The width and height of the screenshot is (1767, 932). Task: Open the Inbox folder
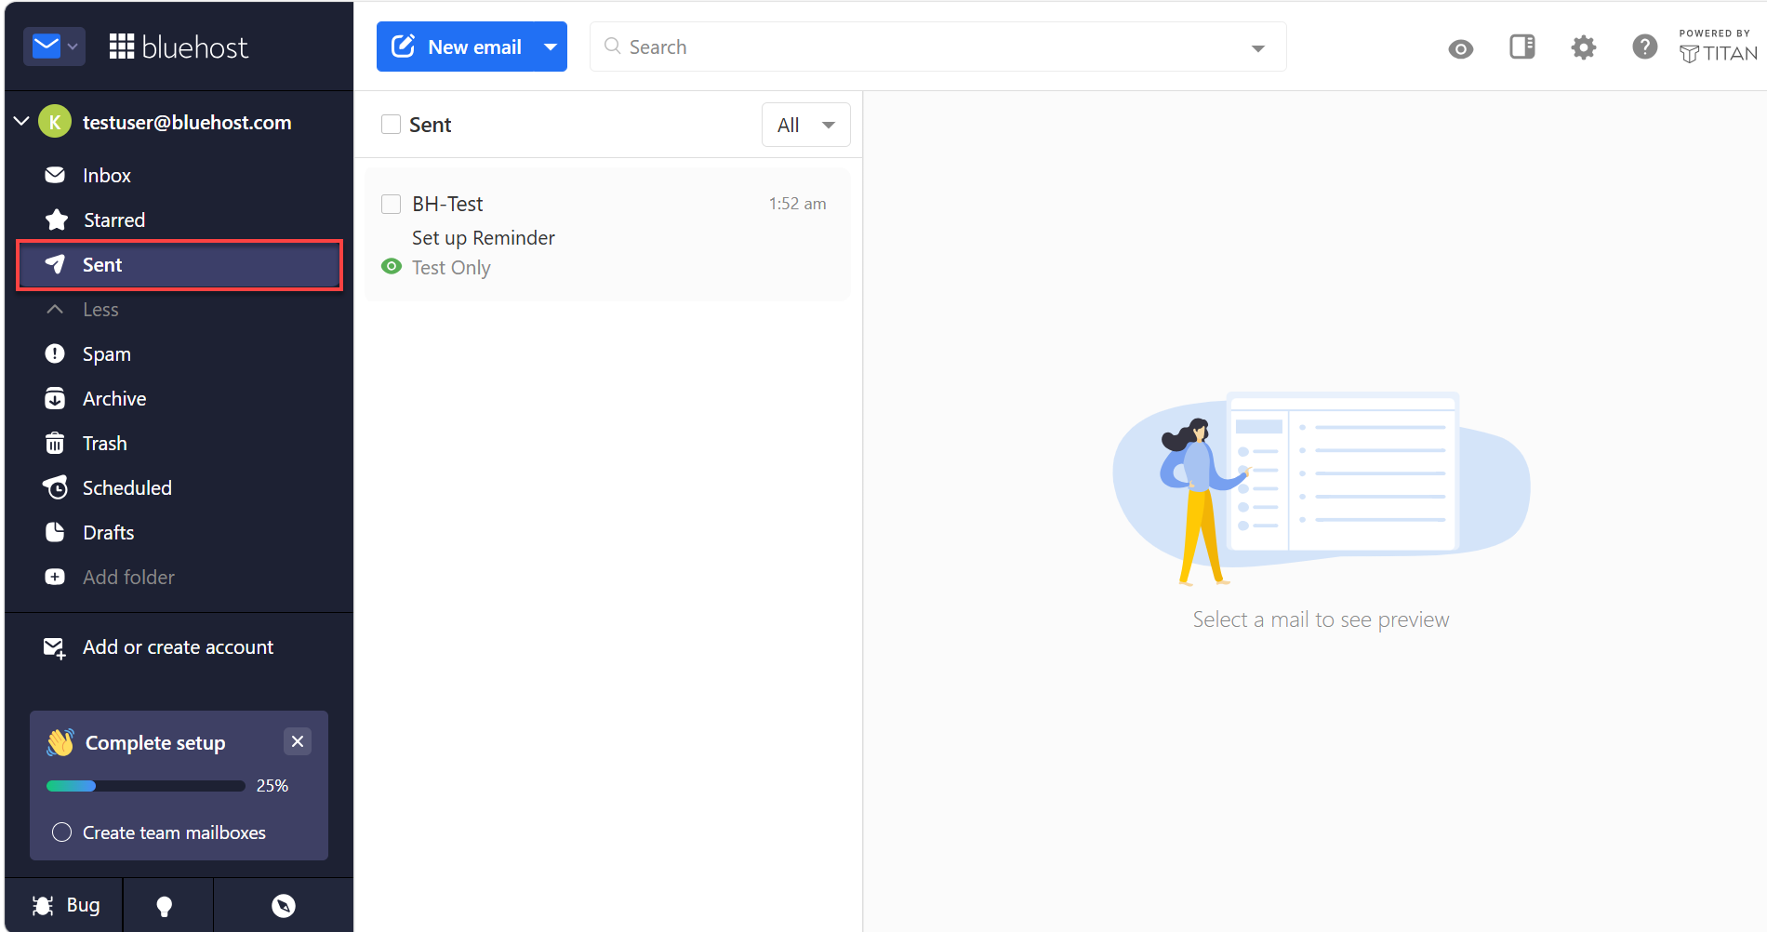click(179, 176)
